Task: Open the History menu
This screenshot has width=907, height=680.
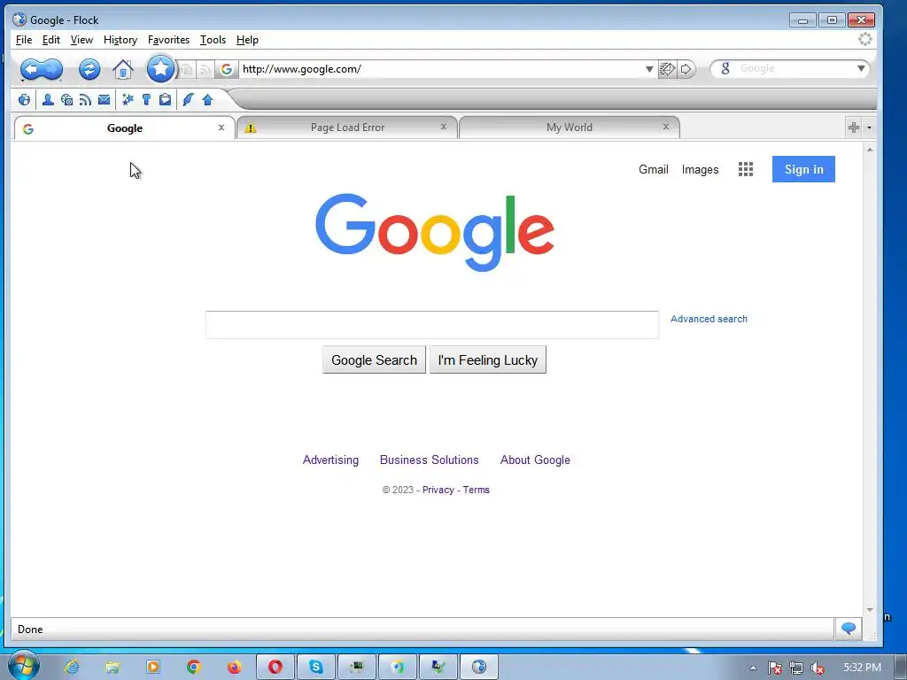Action: tap(120, 40)
